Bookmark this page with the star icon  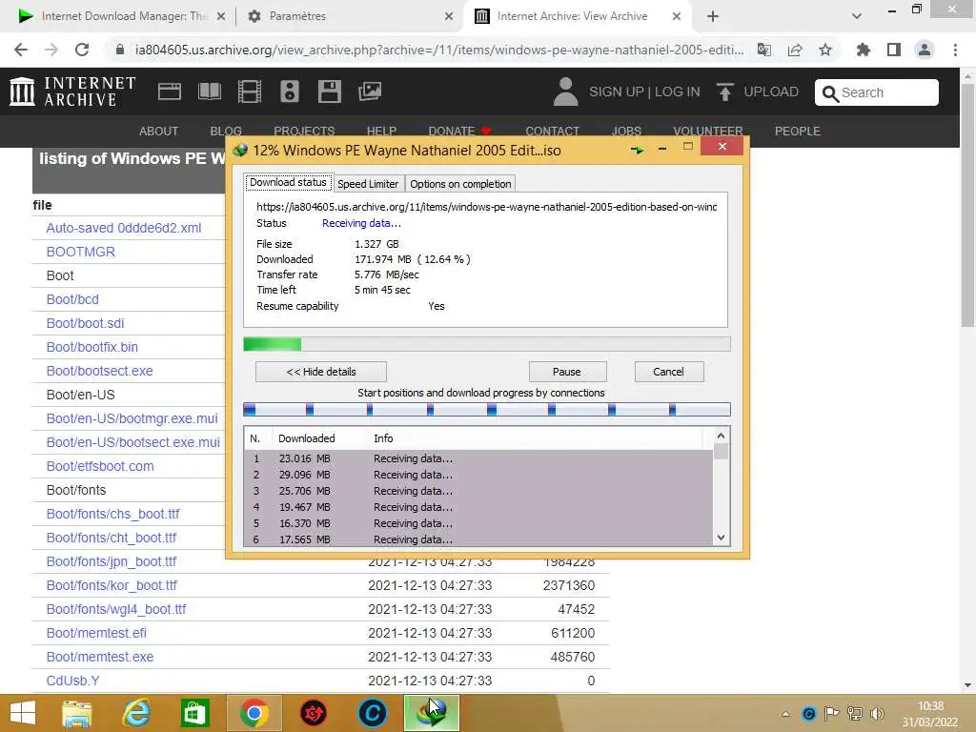[x=825, y=50]
